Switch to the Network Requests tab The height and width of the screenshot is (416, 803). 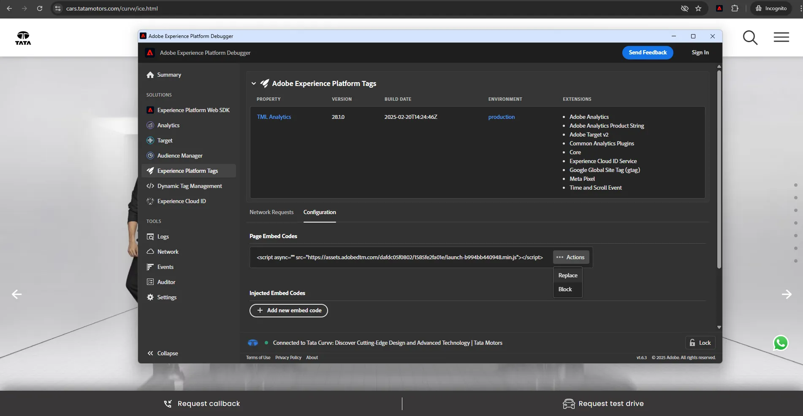tap(271, 212)
